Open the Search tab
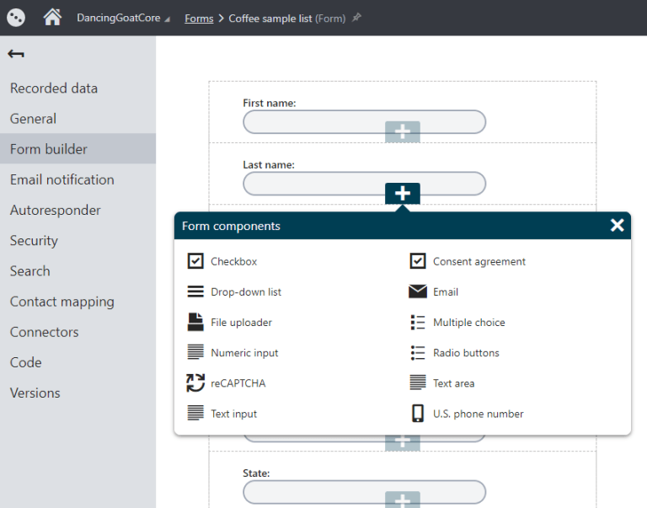647x508 pixels. 78,271
